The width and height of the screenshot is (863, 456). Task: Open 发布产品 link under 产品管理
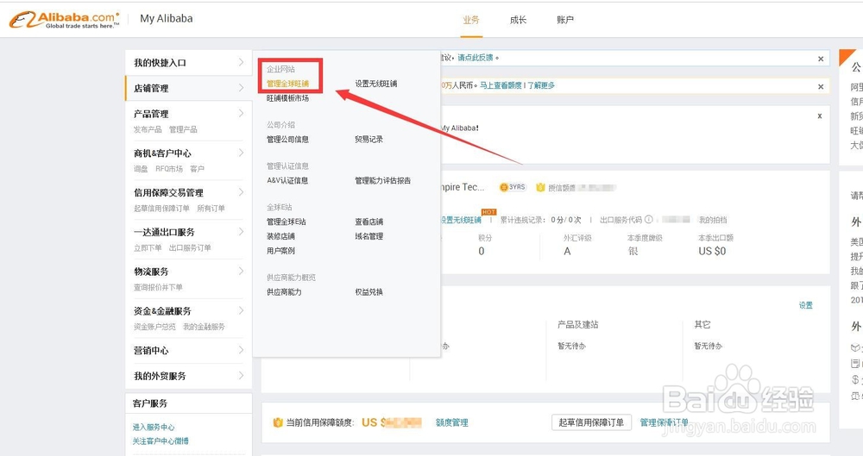[148, 129]
